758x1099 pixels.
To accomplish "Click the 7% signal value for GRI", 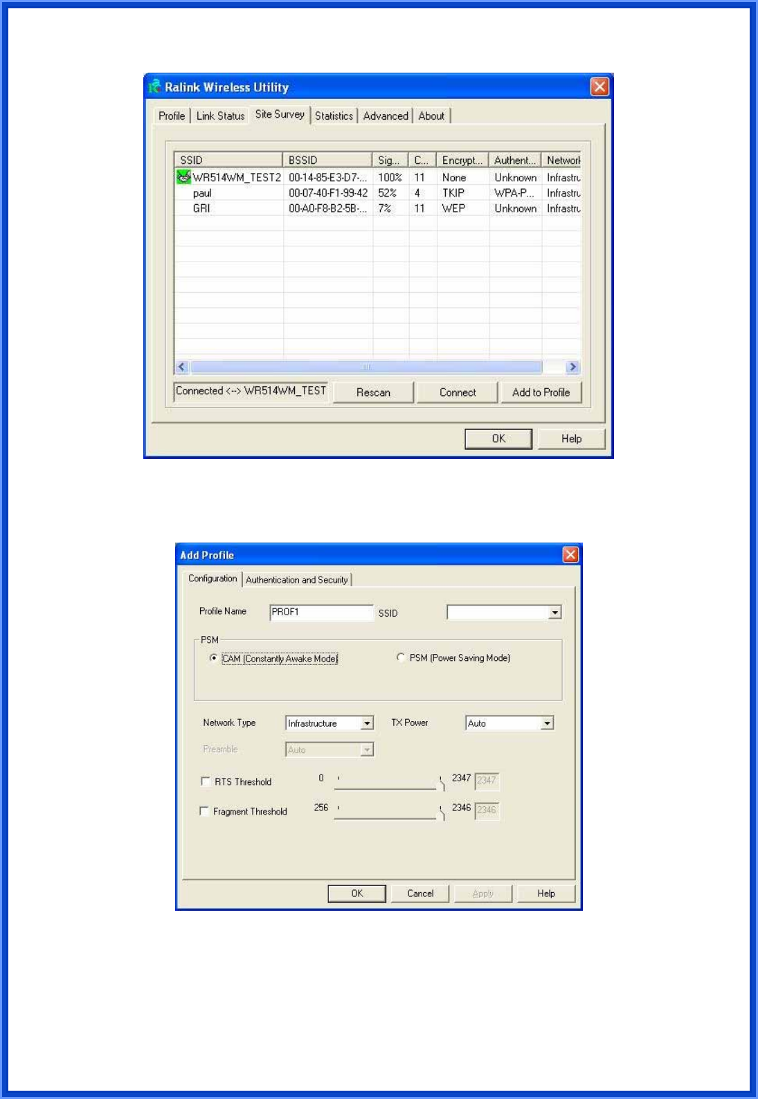I will 385,208.
